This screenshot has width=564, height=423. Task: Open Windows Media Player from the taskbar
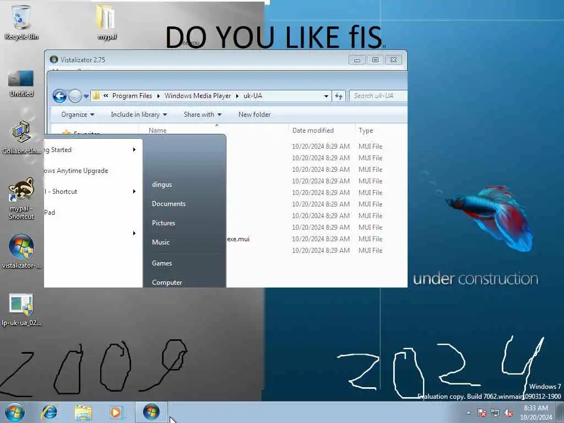[116, 412]
